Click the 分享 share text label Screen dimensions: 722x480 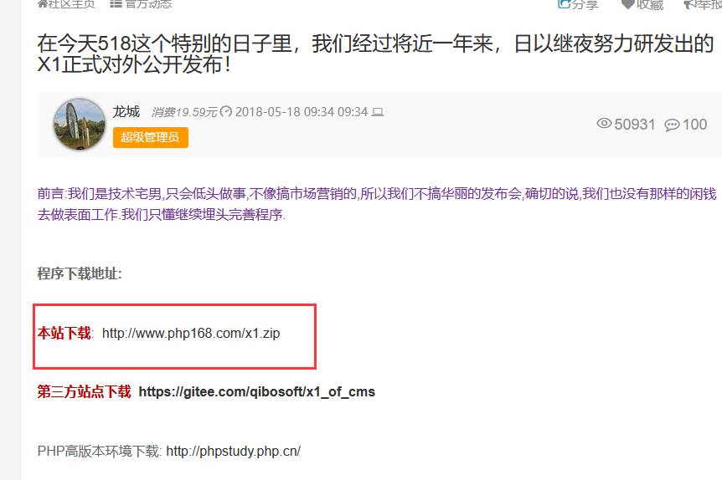click(585, 4)
